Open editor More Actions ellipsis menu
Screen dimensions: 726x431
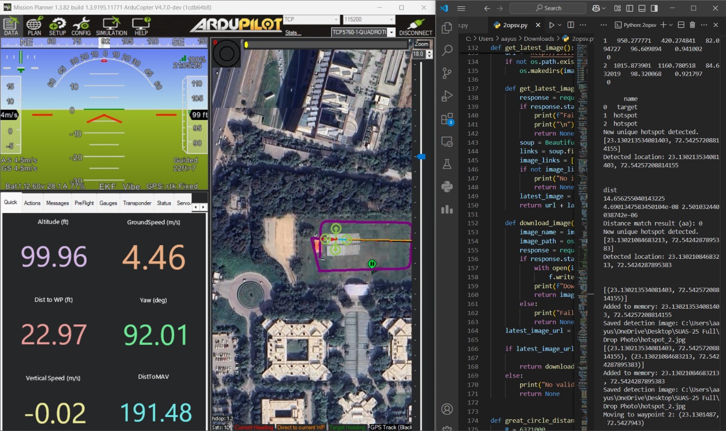[583, 25]
